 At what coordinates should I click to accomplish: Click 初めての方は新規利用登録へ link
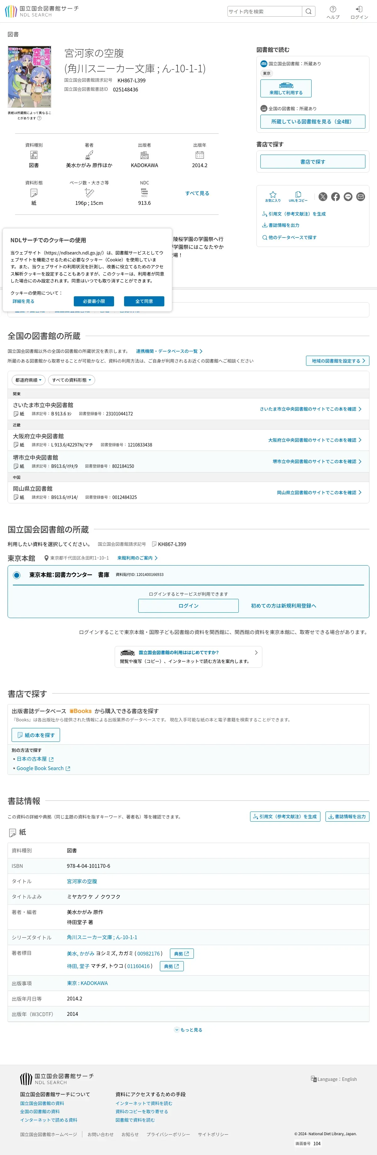pyautogui.click(x=283, y=606)
